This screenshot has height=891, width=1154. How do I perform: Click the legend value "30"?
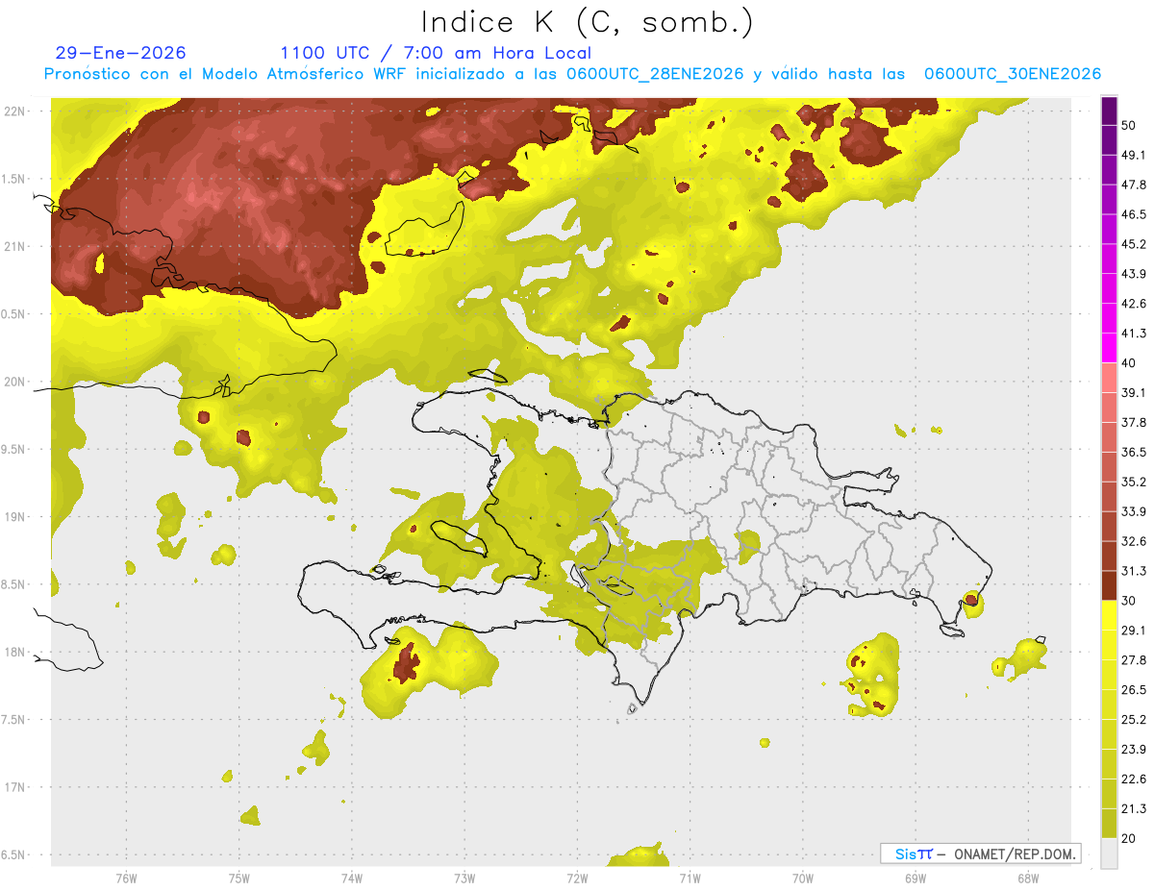[x=1129, y=601]
